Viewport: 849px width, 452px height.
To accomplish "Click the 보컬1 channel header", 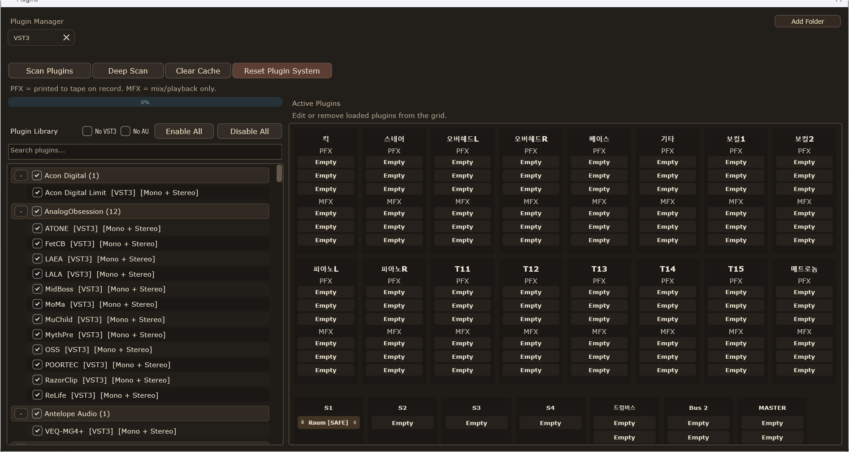I will (x=736, y=139).
